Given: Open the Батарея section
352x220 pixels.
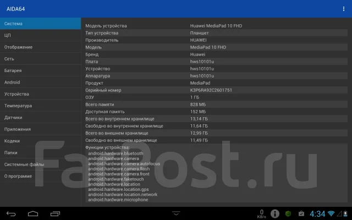Looking at the screenshot, I should 40,70.
